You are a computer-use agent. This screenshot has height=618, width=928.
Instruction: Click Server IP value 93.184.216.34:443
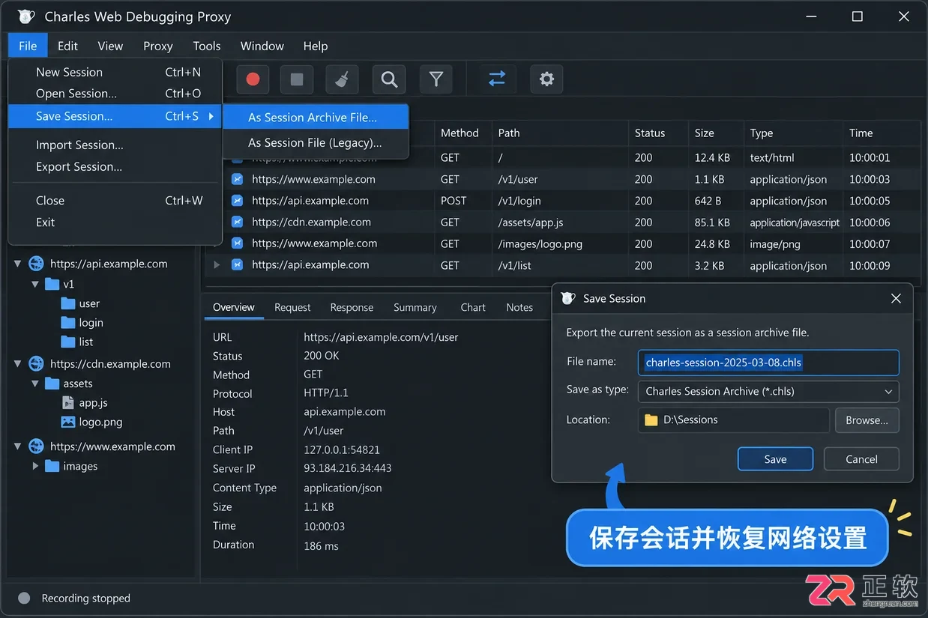[348, 468]
